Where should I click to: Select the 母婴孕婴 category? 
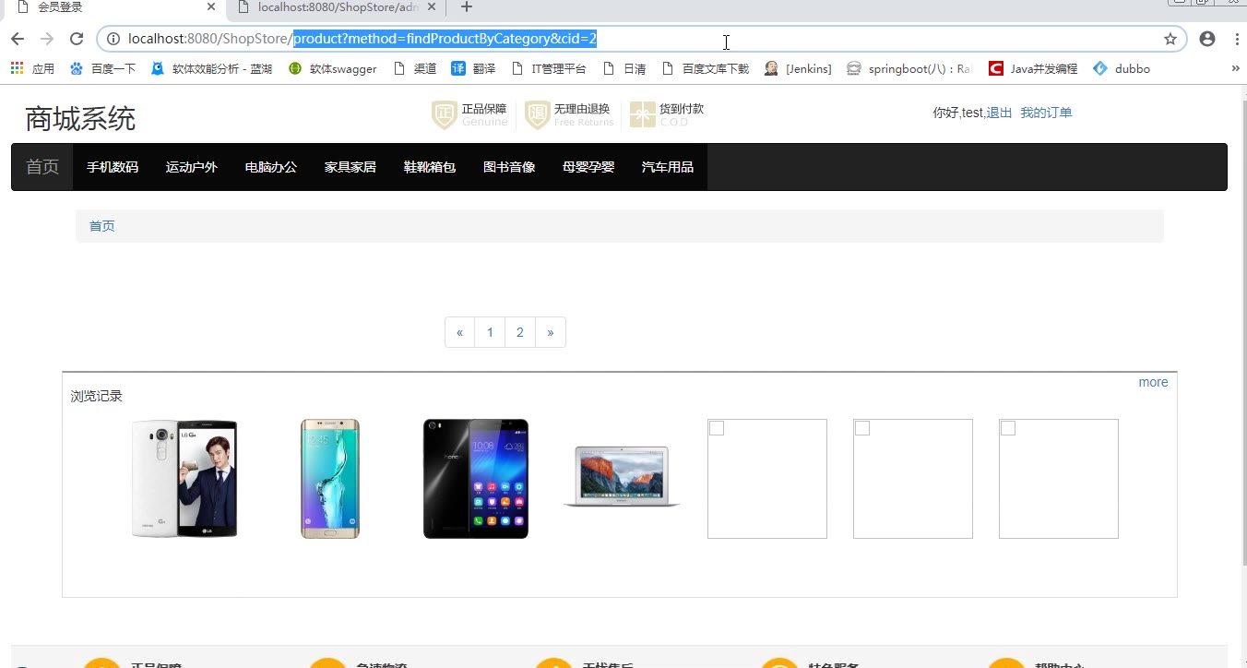(x=588, y=167)
